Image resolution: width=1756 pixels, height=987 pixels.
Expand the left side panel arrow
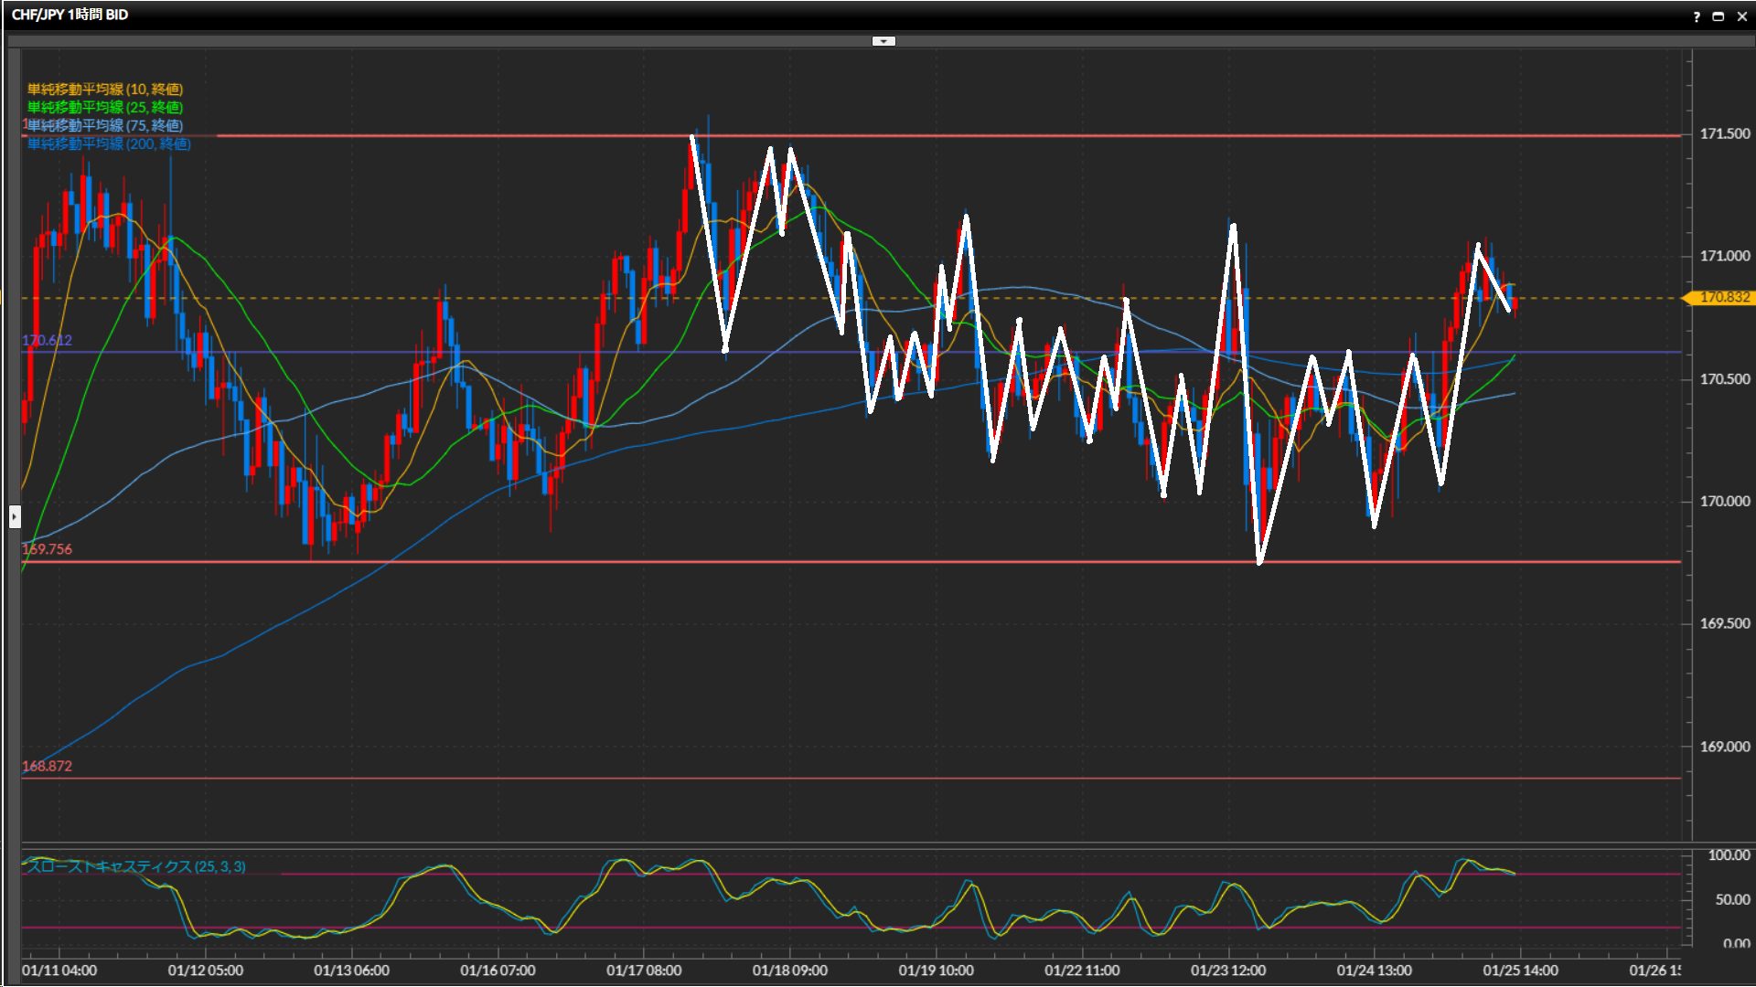tap(14, 516)
